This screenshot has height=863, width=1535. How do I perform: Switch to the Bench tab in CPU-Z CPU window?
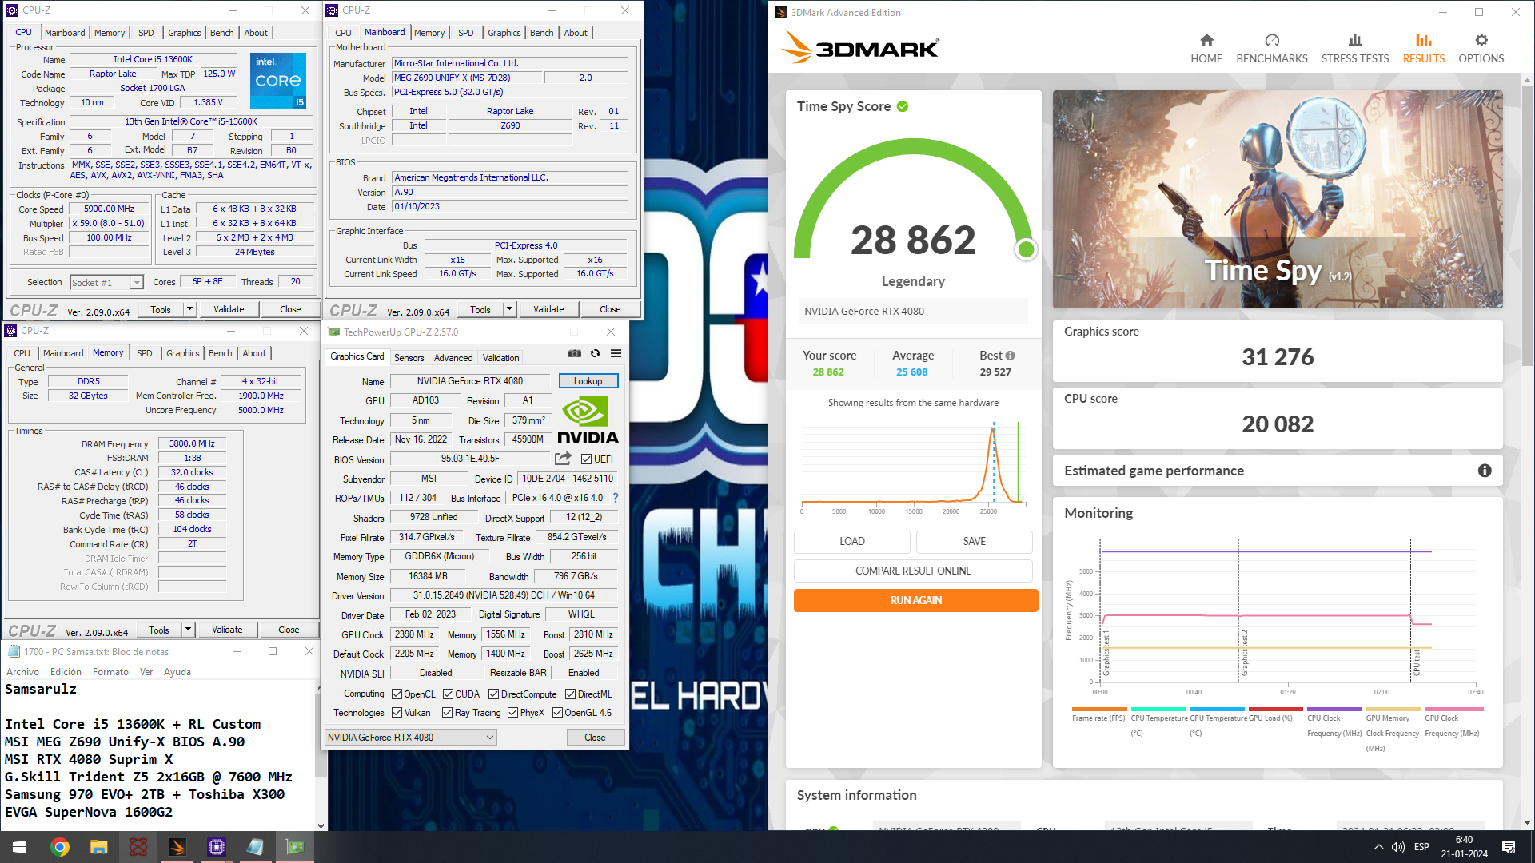221,33
